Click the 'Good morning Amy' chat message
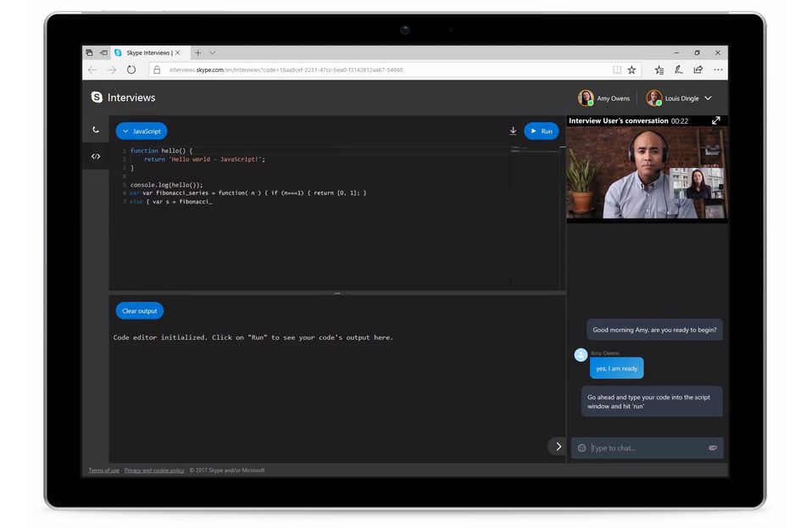The height and width of the screenshot is (528, 795). pyautogui.click(x=654, y=330)
